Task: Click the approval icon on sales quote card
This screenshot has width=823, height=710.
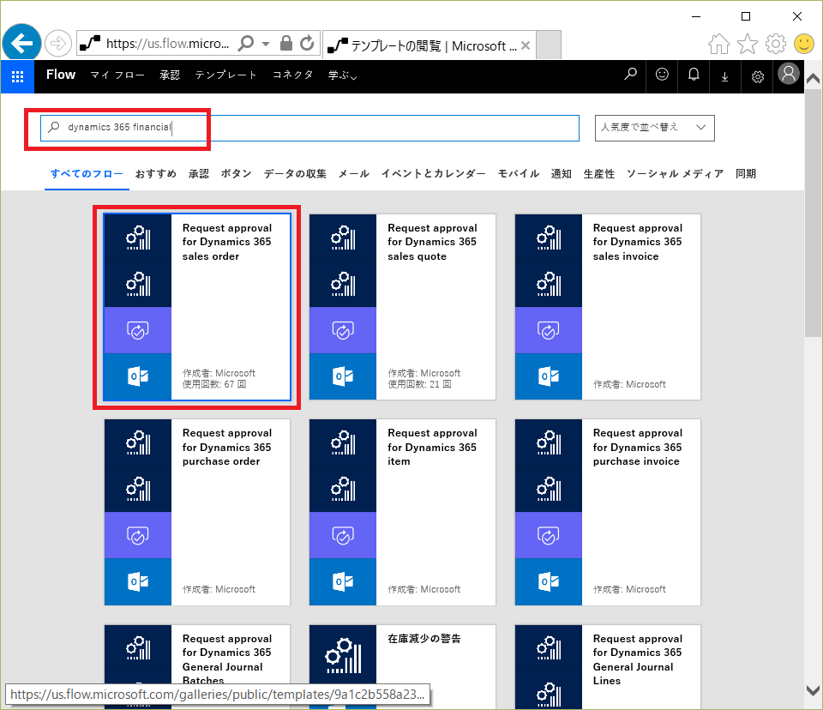Action: (343, 330)
